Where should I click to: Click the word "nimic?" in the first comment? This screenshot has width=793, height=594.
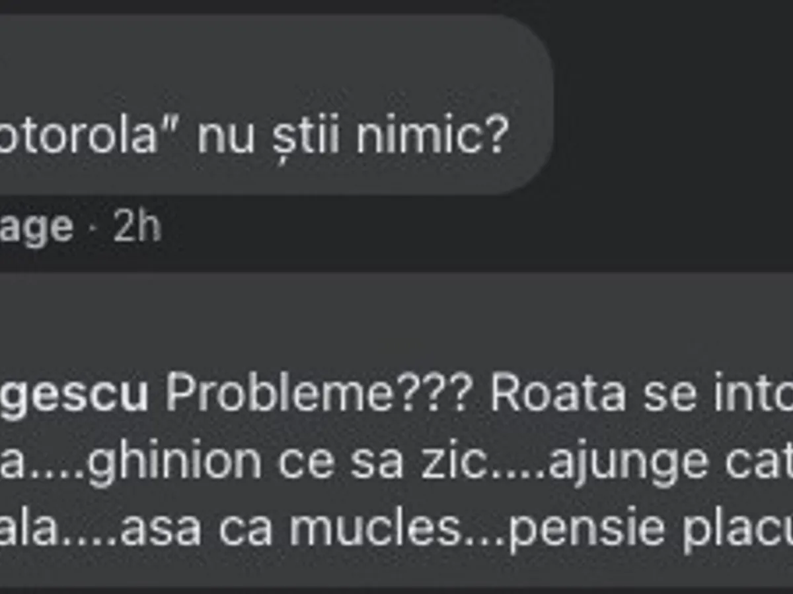click(432, 136)
